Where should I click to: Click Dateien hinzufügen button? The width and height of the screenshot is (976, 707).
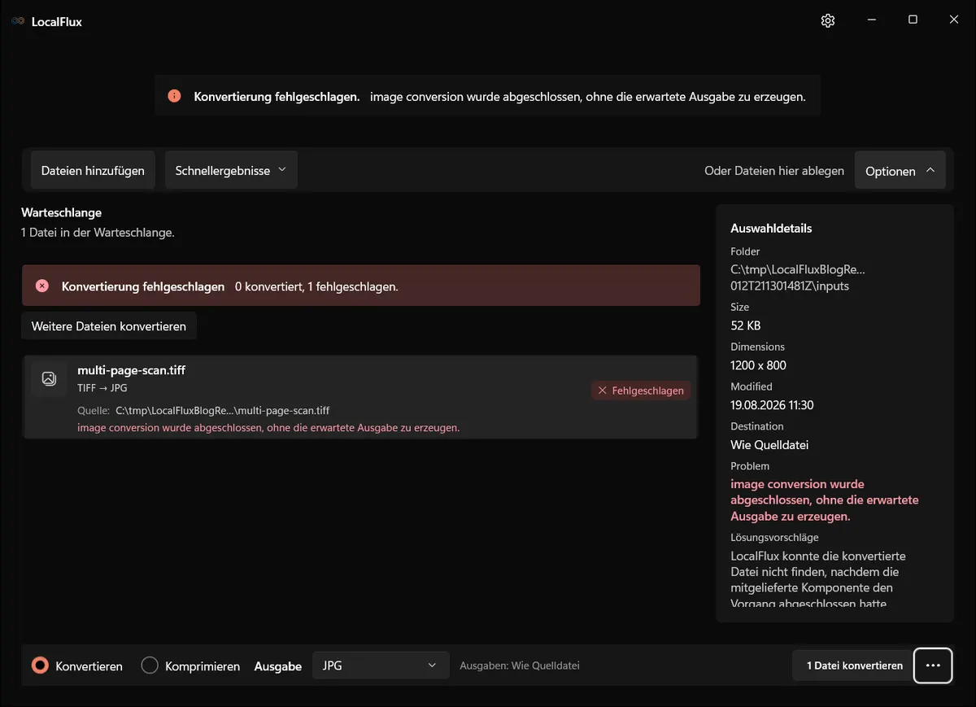93,170
